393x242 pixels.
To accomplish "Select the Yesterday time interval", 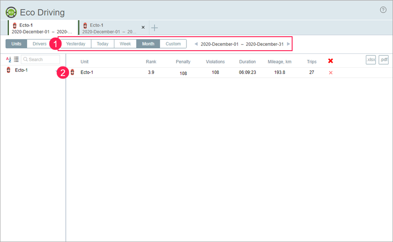I will (76, 44).
